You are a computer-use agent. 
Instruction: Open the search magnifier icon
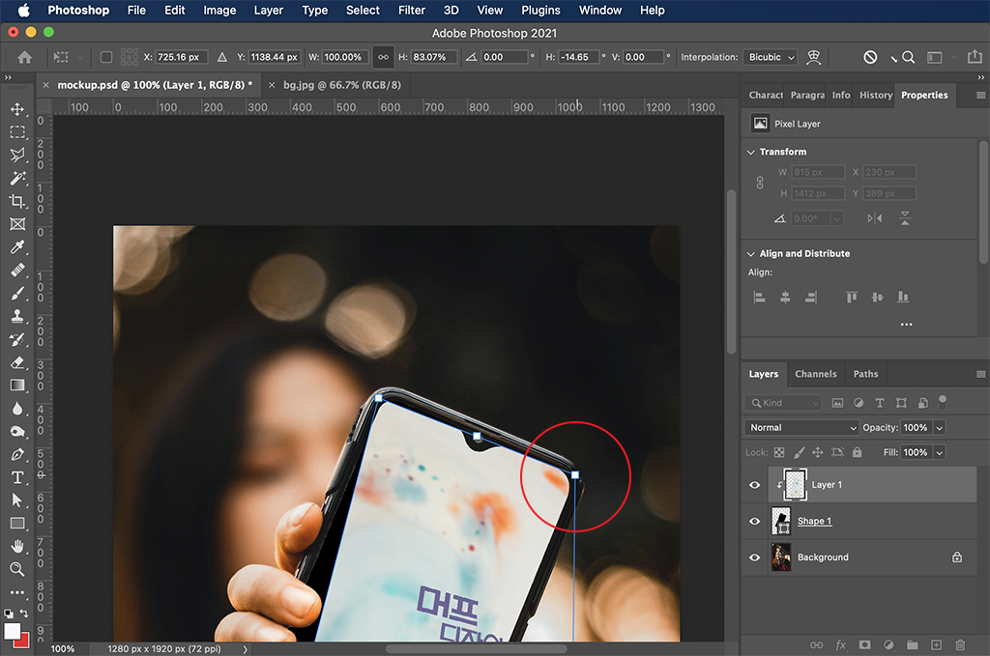(908, 57)
